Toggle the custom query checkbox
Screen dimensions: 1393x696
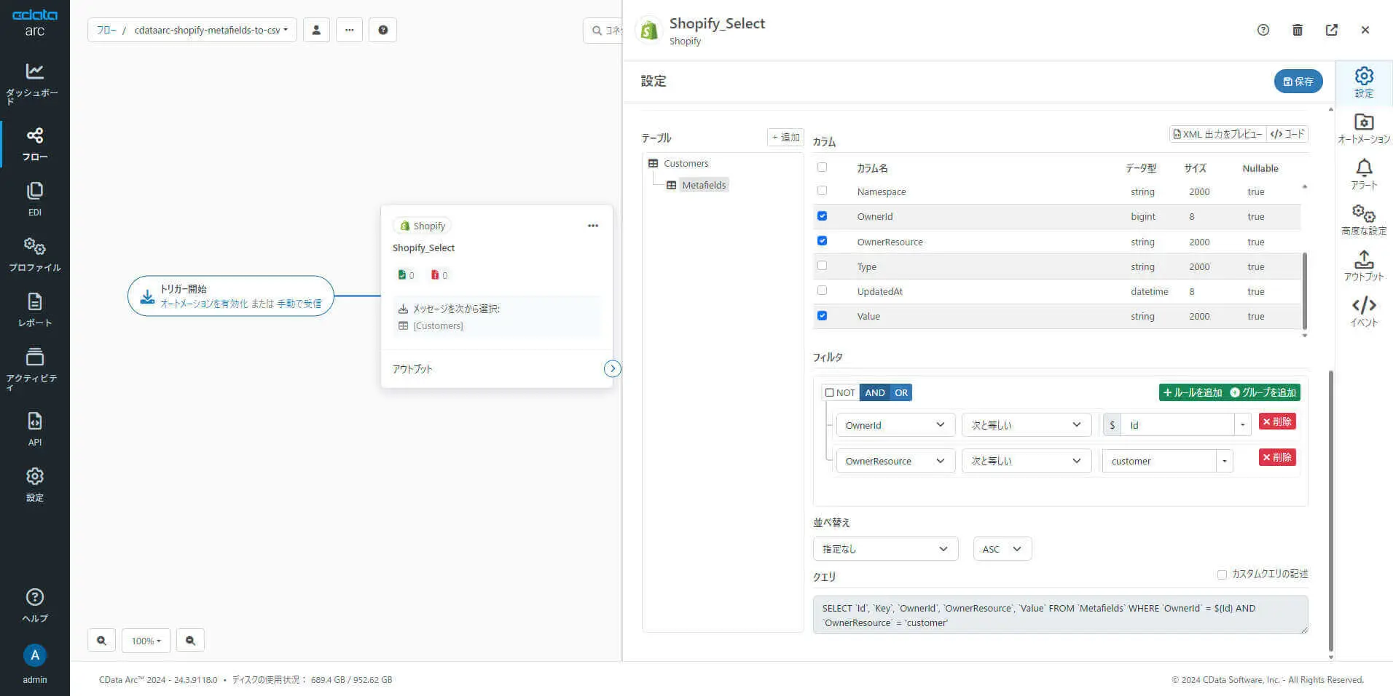tap(1222, 574)
